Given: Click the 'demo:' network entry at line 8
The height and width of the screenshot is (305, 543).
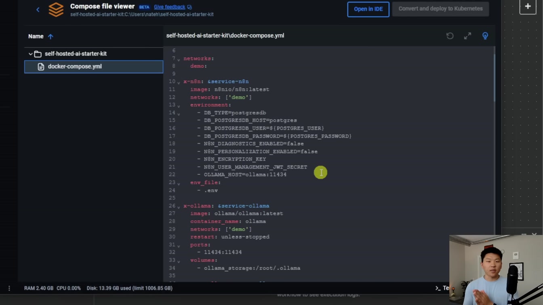Looking at the screenshot, I should pos(198,66).
